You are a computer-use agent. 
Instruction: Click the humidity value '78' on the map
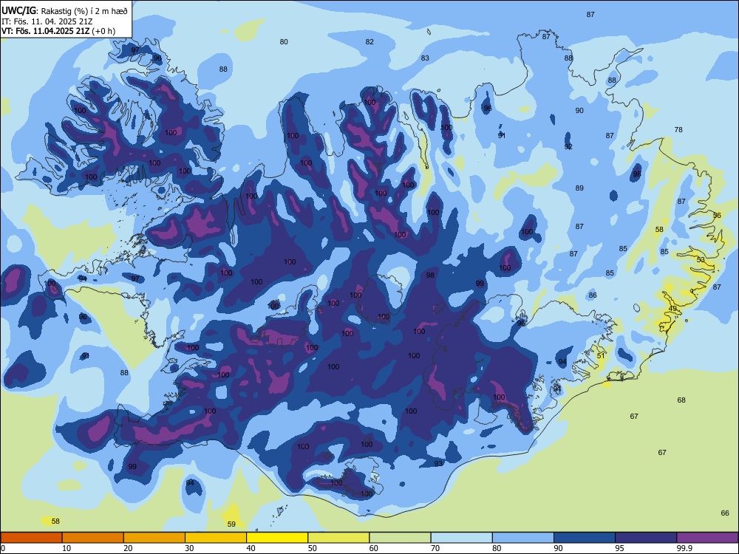678,129
